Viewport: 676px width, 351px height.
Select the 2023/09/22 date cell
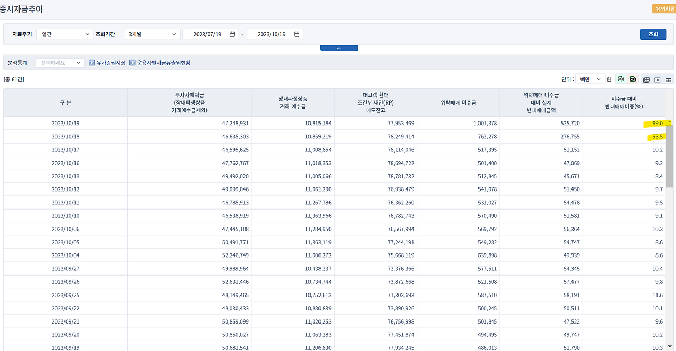[65, 308]
